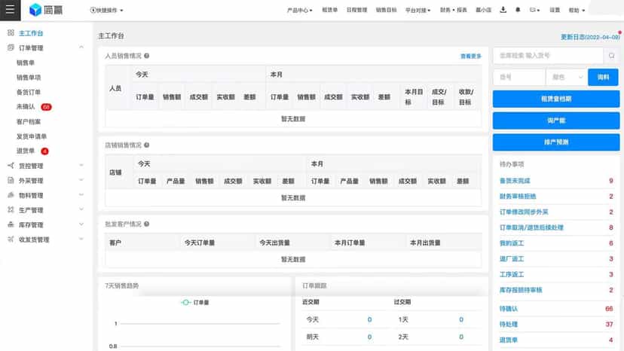This screenshot has width=624, height=351.
Task: Expand the 货控管理 sidebar section
Action: point(81,165)
